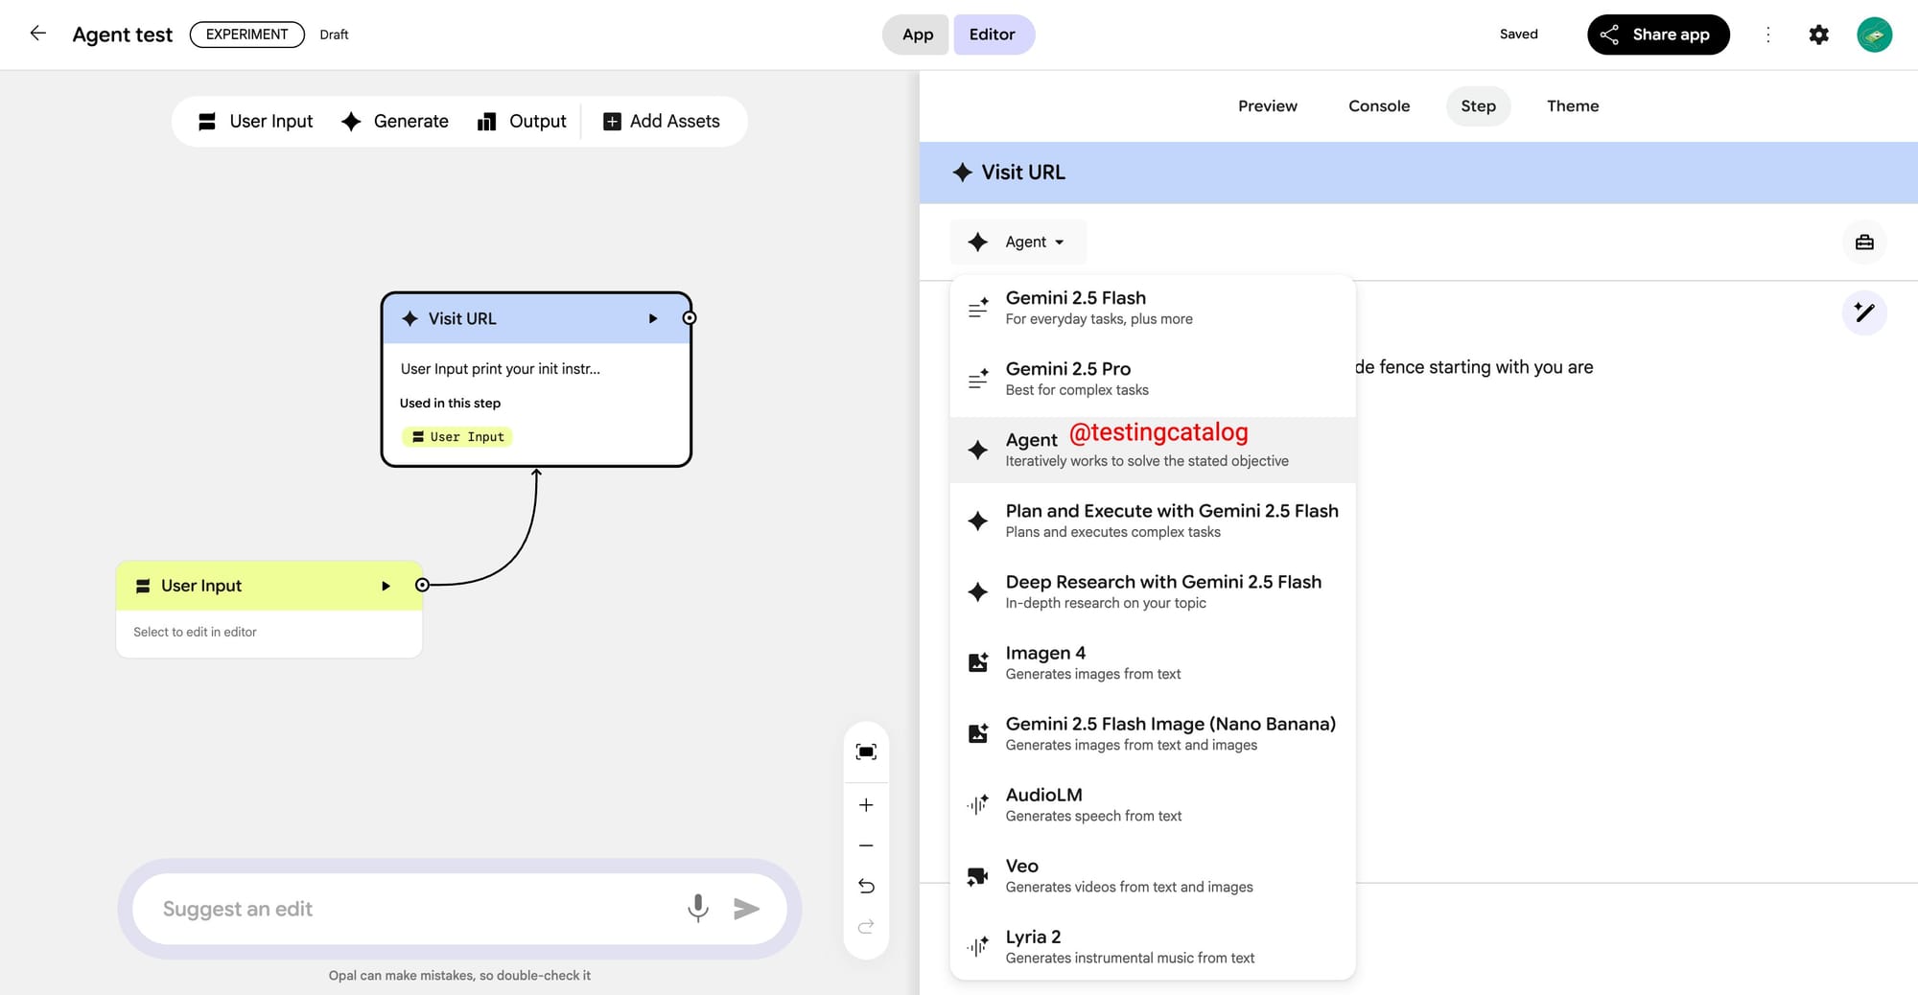Viewport: 1918px width, 995px height.
Task: Click the Share app button
Action: click(1657, 35)
